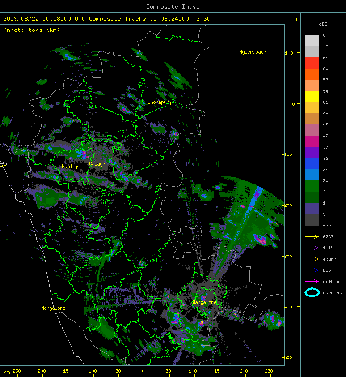
Task: Click the 45 dBZ scale value
Action: click(x=325, y=125)
